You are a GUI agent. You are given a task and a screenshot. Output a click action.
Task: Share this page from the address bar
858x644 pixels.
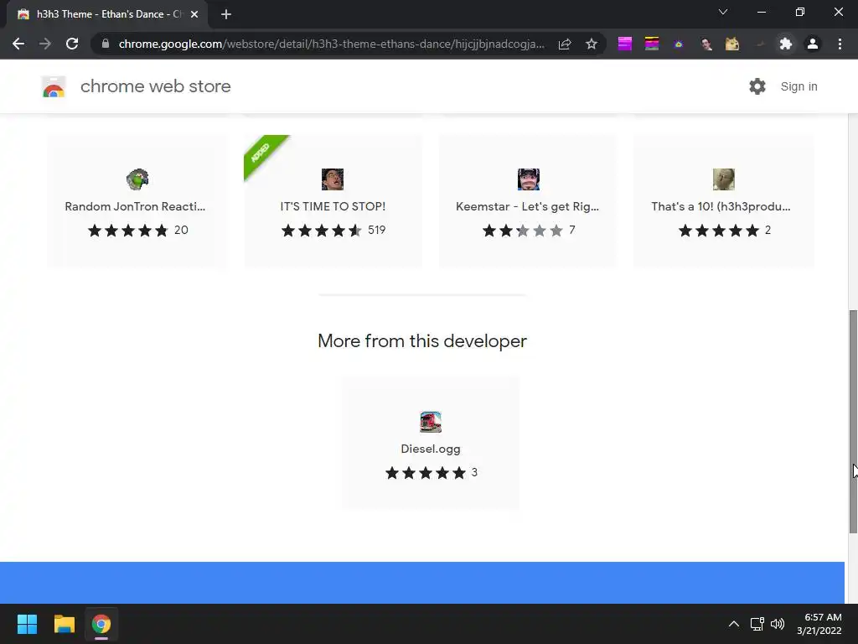click(565, 44)
